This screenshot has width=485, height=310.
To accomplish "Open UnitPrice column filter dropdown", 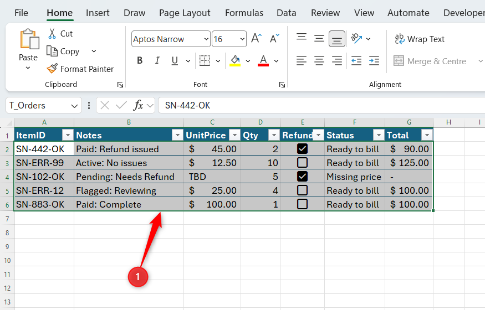I will click(235, 135).
